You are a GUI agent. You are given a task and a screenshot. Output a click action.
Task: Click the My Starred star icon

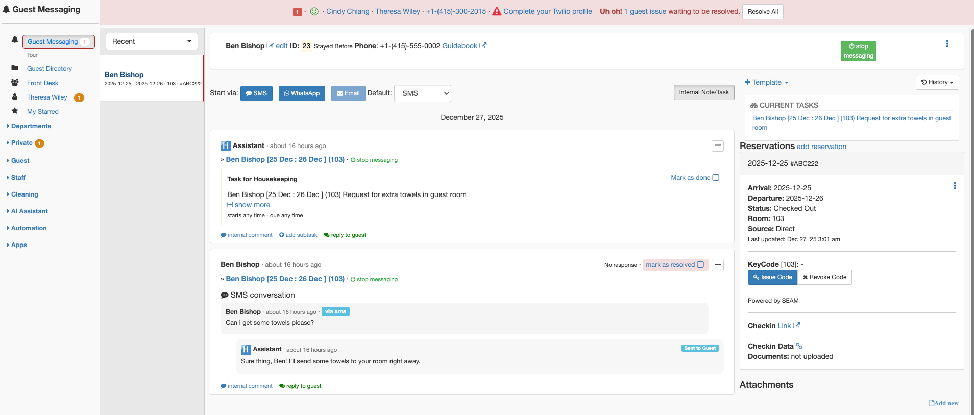(15, 111)
